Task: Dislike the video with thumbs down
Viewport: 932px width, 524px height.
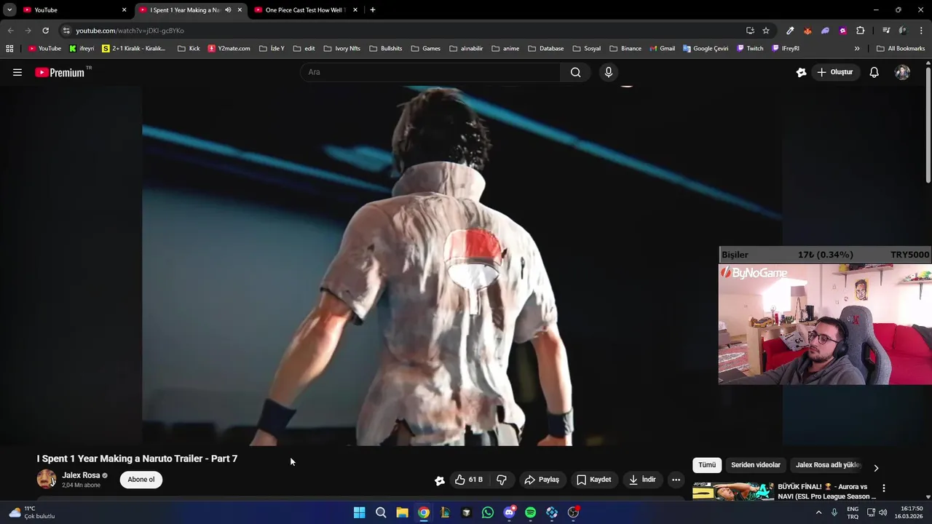Action: [502, 480]
